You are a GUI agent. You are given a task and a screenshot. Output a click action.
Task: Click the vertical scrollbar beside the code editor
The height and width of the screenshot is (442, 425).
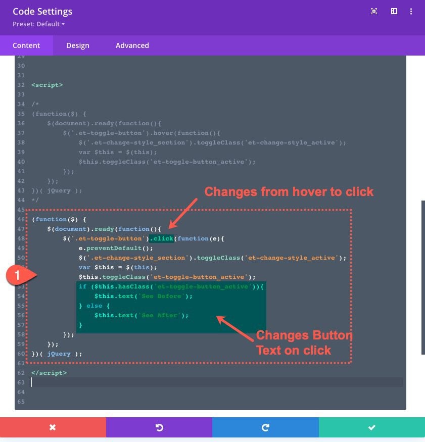423,277
